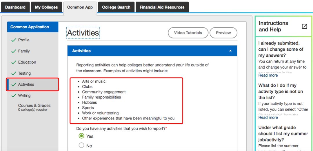Click the green checkmark beside Writing
Viewport: 313px width, 151px height.
pyautogui.click(x=14, y=96)
